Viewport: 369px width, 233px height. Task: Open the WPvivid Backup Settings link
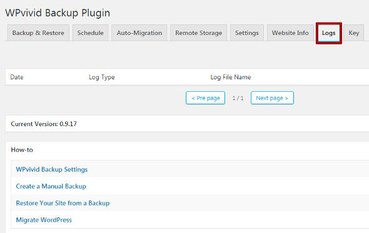[52, 169]
